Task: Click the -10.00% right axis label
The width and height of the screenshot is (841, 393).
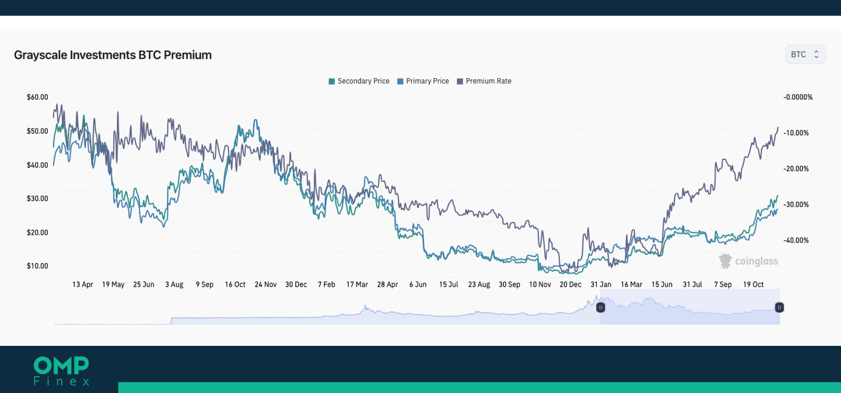Action: (x=796, y=133)
